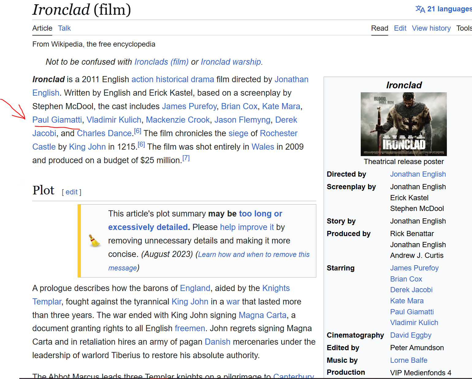This screenshot has height=379, width=472.
Task: Open Jonathan English link in infobox Directed by
Action: pyautogui.click(x=418, y=174)
